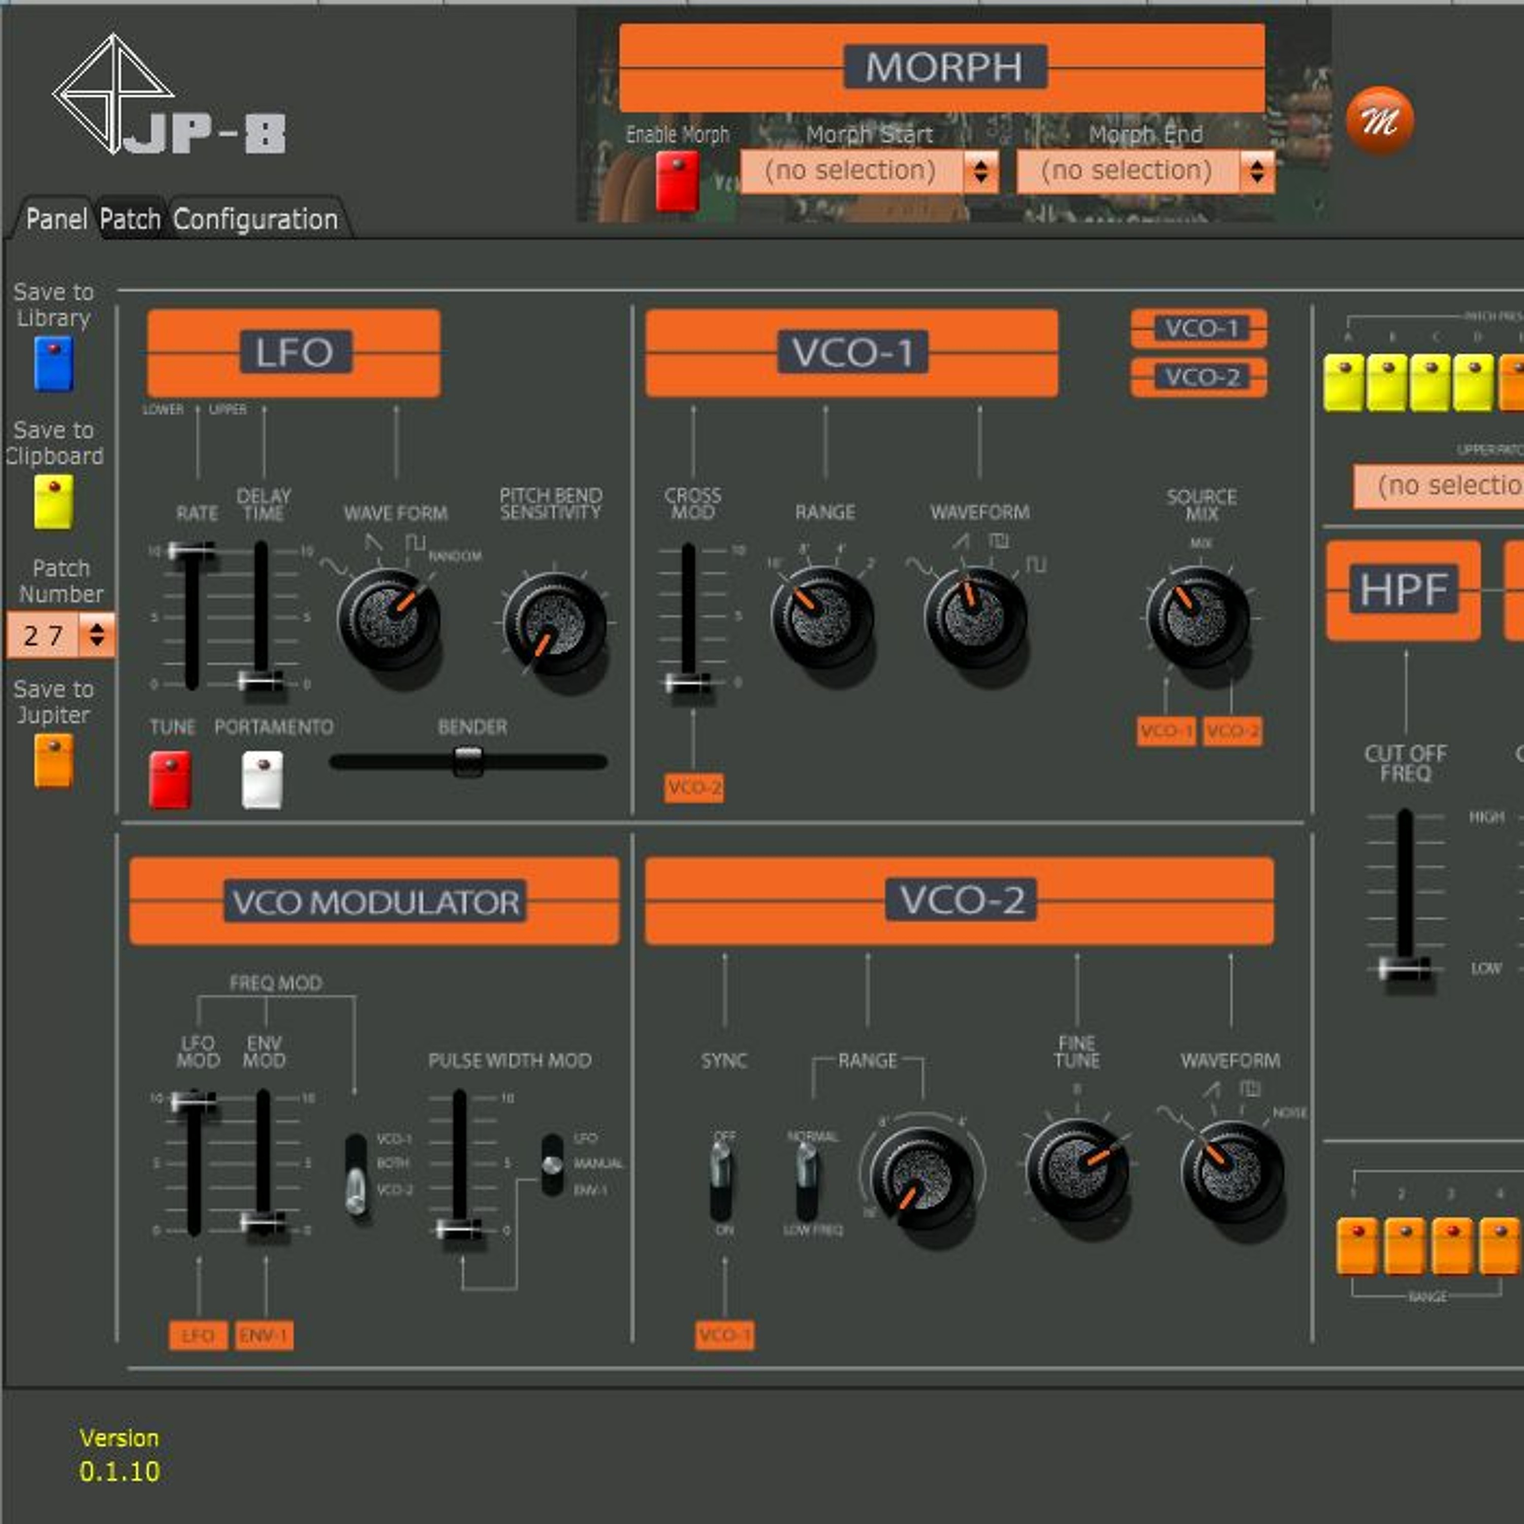1524x1524 pixels.
Task: Click the VCO-2 tag below Cross Mod
Action: pyautogui.click(x=694, y=787)
